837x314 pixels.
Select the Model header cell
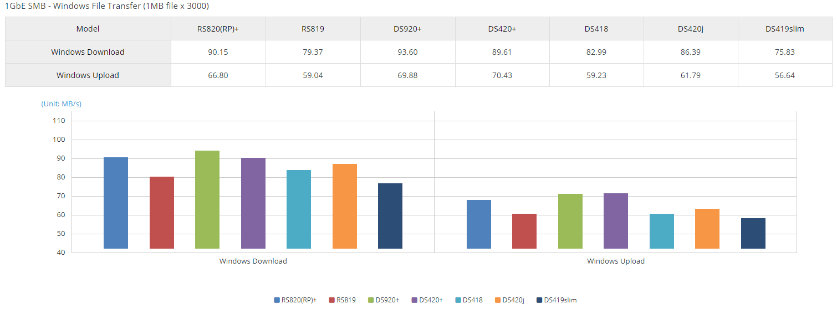click(88, 29)
